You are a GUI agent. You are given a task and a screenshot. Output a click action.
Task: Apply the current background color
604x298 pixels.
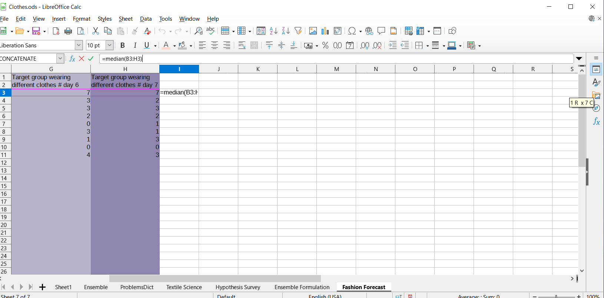coord(182,46)
